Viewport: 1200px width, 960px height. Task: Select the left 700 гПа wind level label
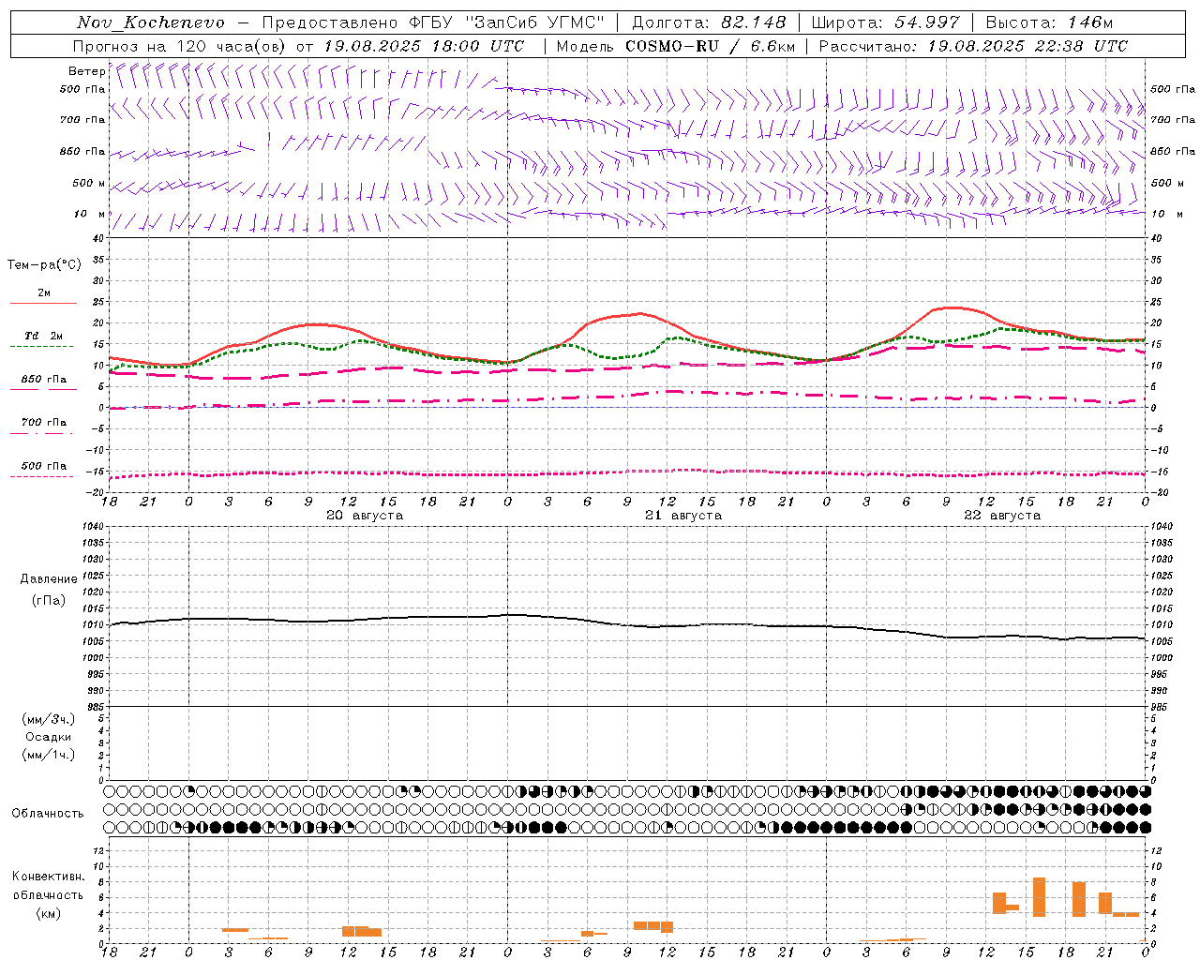[x=82, y=120]
